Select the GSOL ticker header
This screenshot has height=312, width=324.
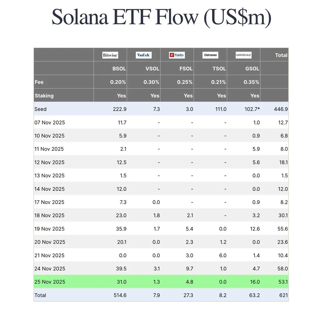pyautogui.click(x=252, y=69)
